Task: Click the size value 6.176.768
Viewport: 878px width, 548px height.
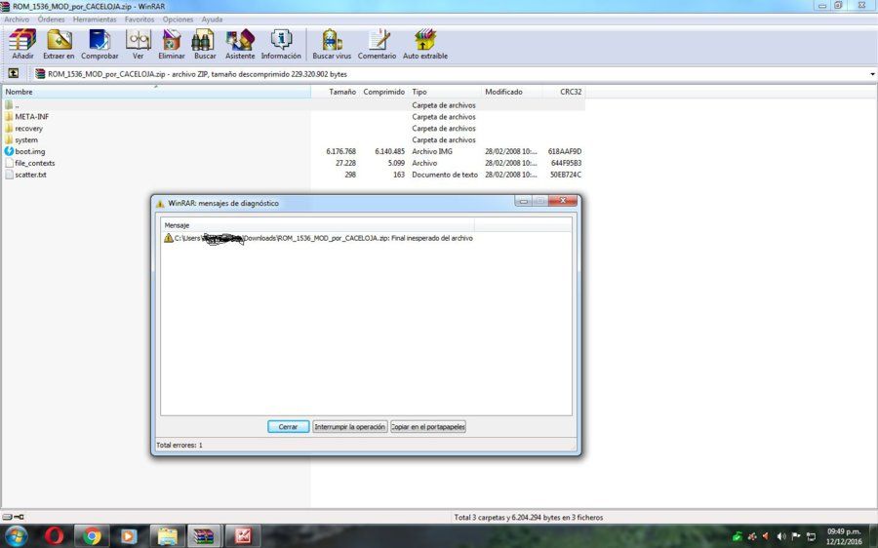Action: [341, 151]
